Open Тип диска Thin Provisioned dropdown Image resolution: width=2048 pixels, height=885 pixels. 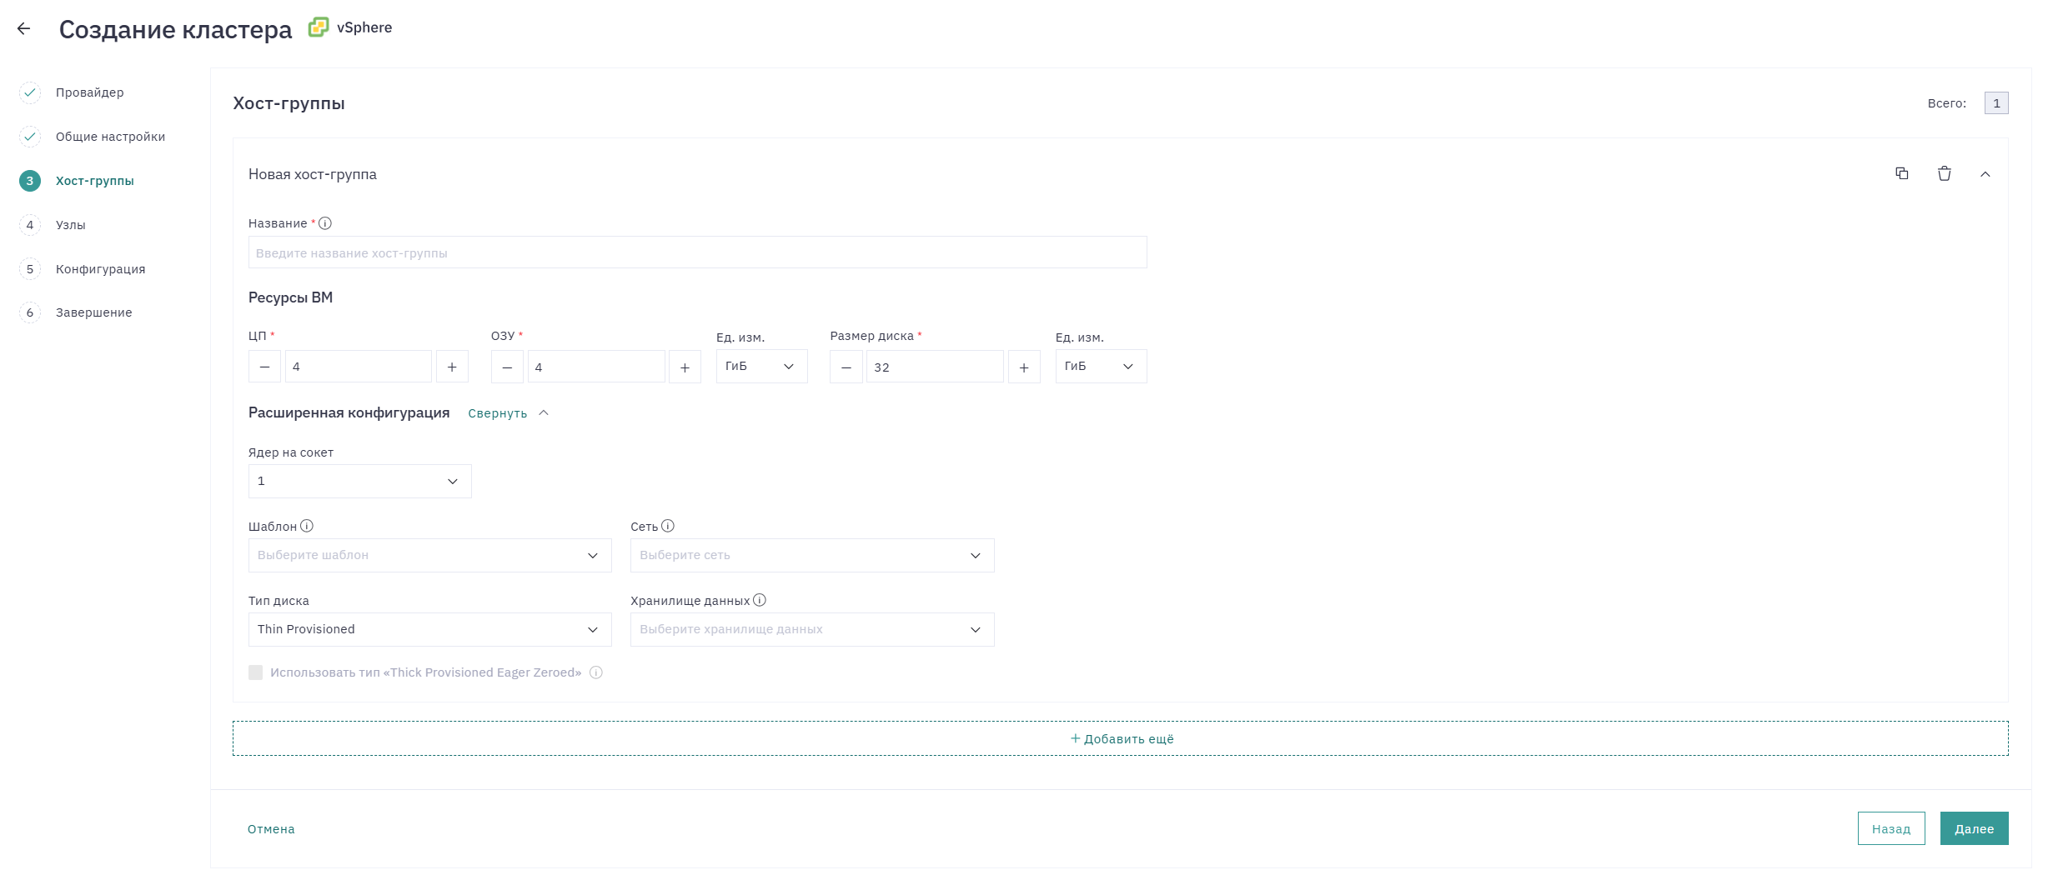[x=430, y=629]
